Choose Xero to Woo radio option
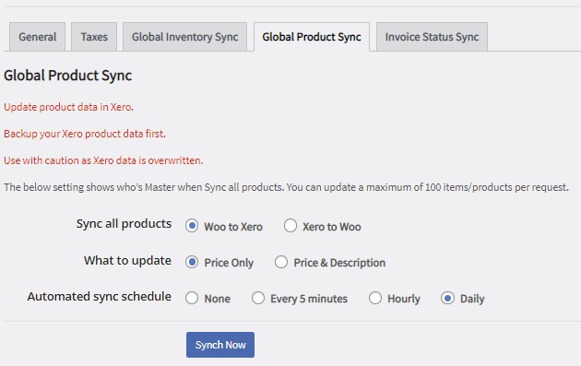This screenshot has width=581, height=366. (x=290, y=226)
